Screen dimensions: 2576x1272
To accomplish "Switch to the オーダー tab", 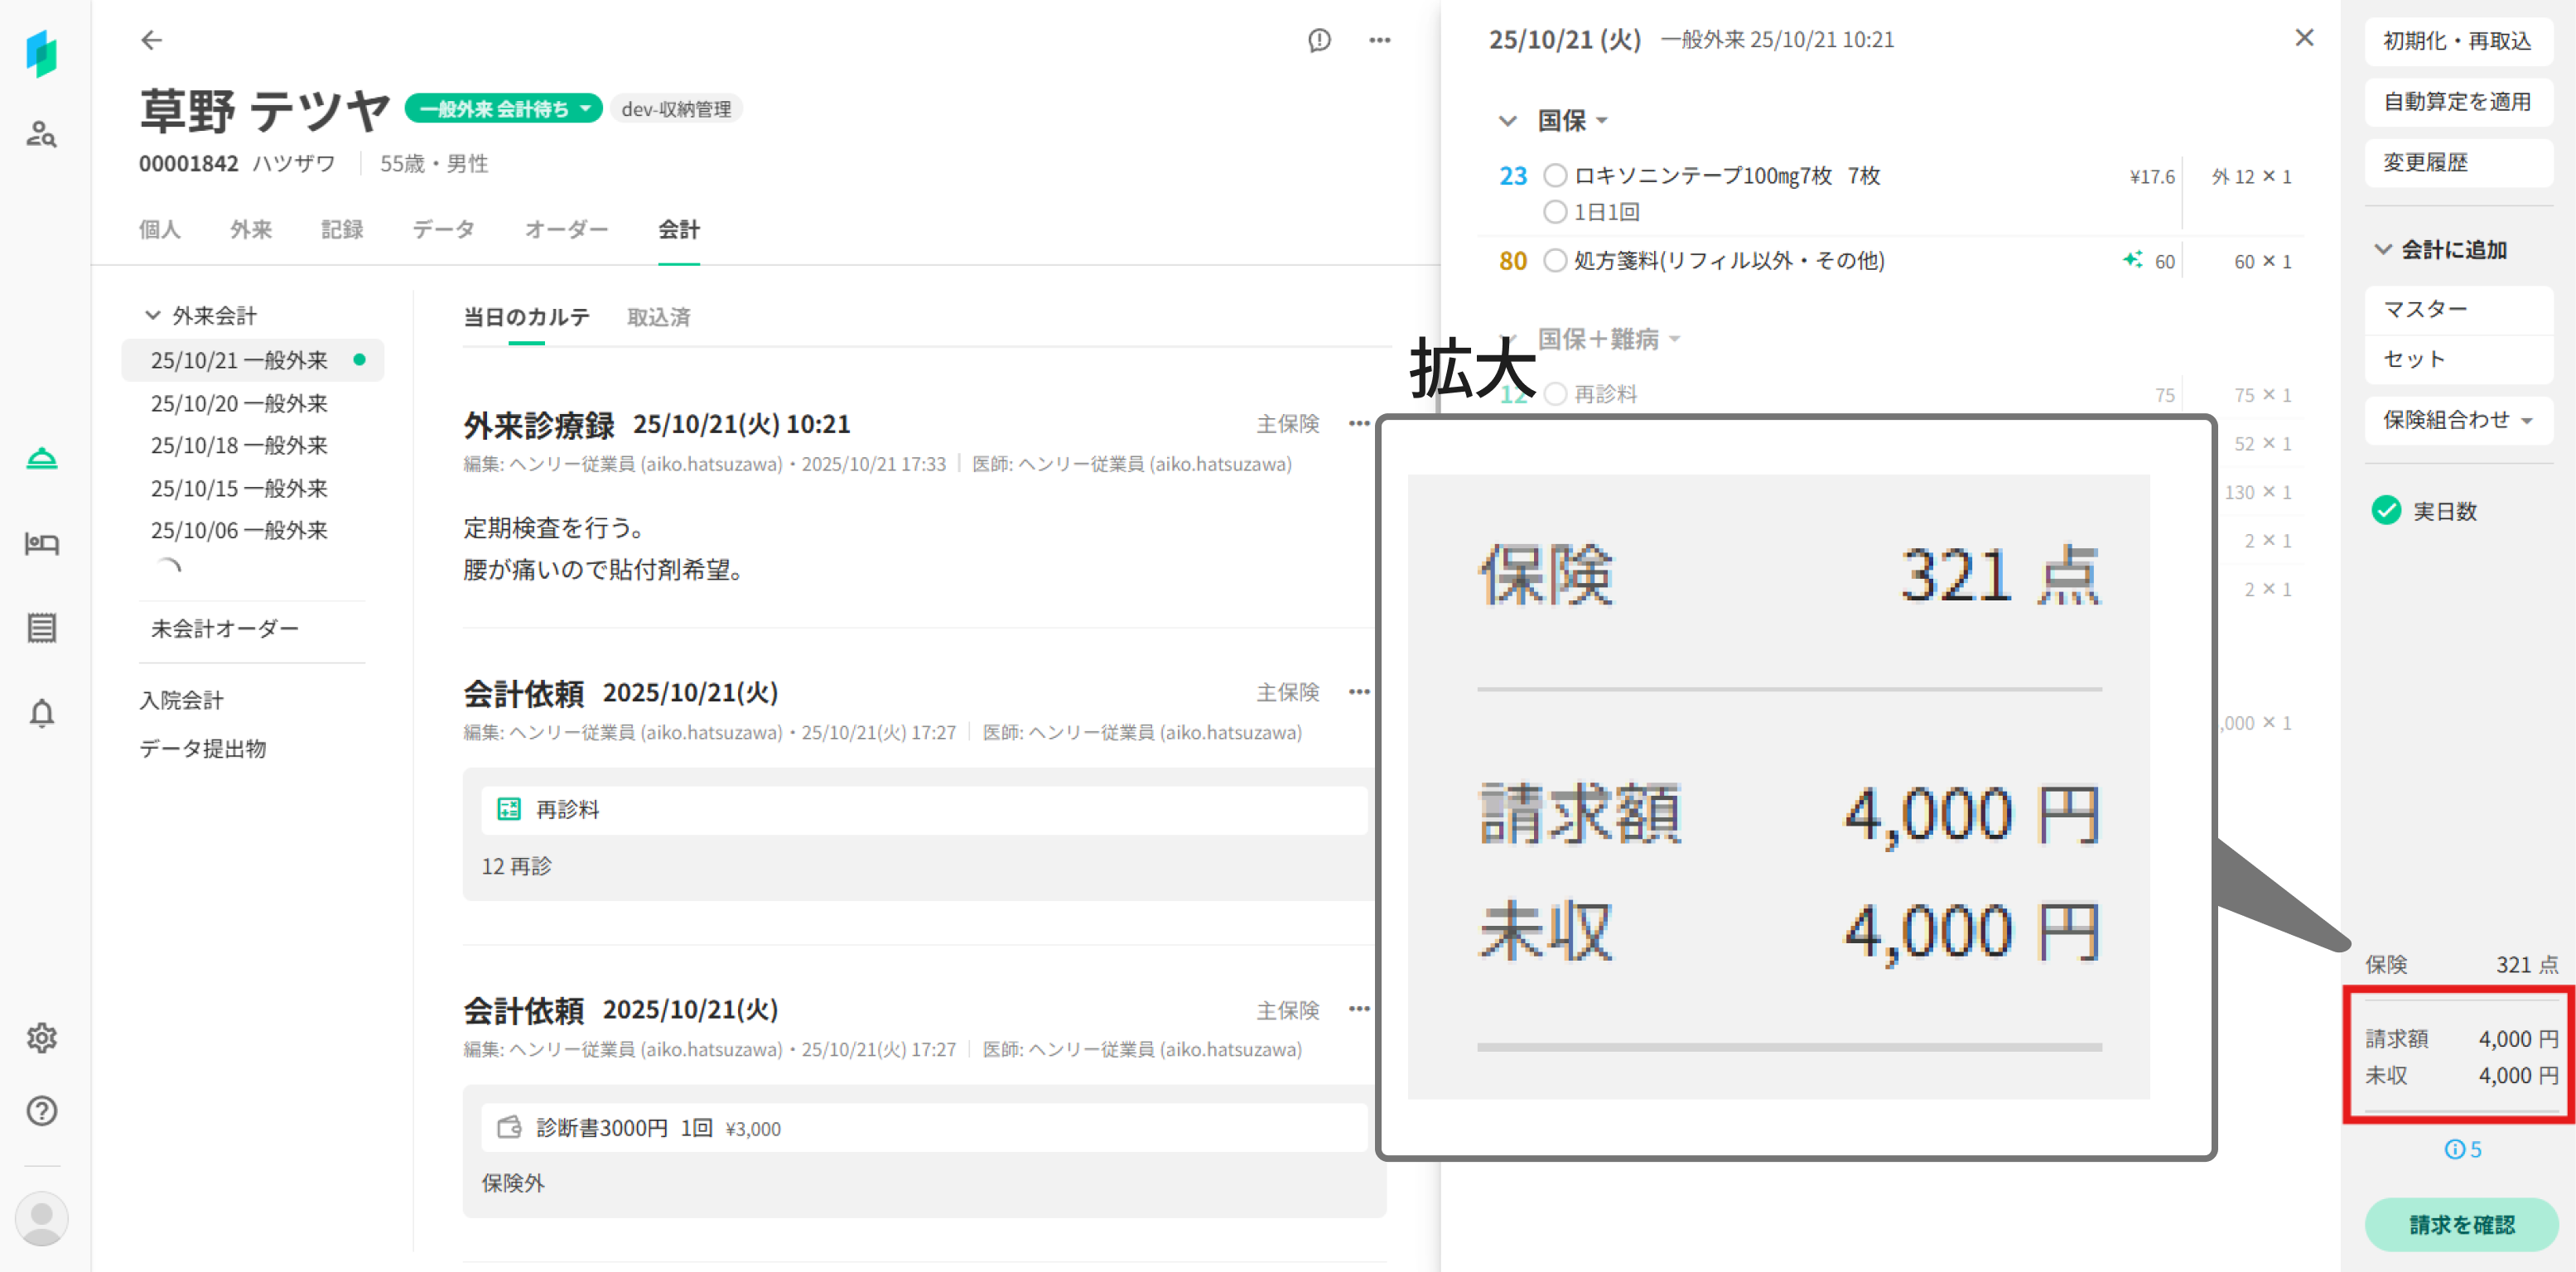I will click(x=566, y=229).
